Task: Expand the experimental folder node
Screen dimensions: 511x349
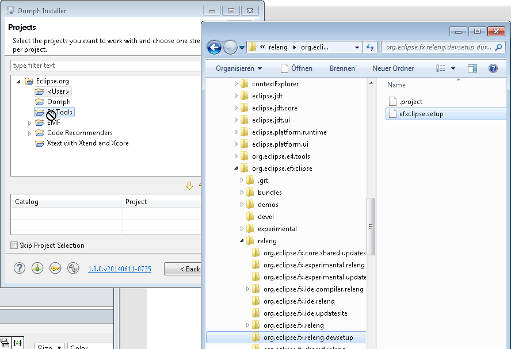Action: (242, 228)
